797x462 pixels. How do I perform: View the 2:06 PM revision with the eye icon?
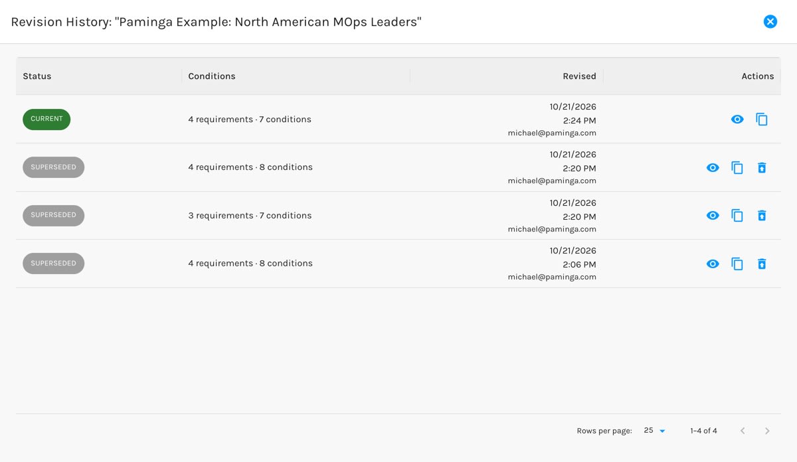pyautogui.click(x=713, y=264)
